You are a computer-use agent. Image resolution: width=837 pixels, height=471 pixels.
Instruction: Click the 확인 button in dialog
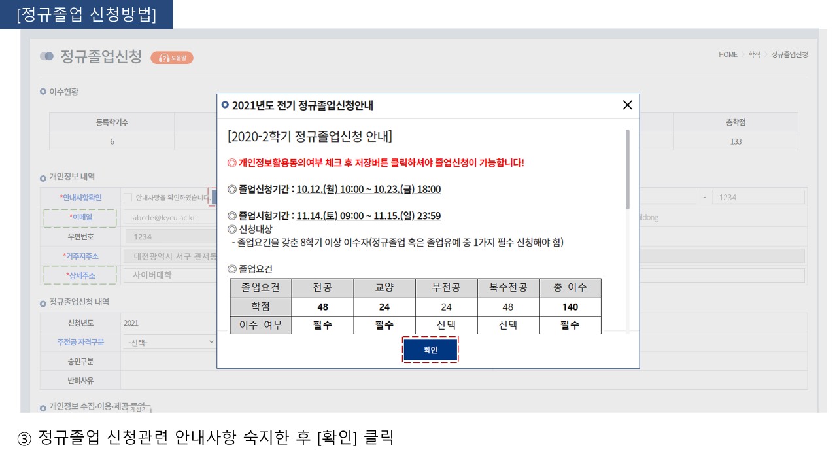point(430,350)
